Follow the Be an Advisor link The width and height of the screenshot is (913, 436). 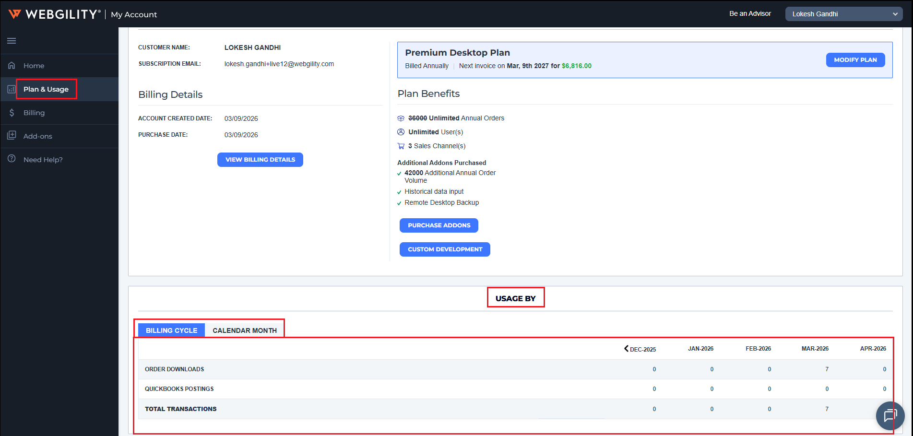[x=750, y=13]
